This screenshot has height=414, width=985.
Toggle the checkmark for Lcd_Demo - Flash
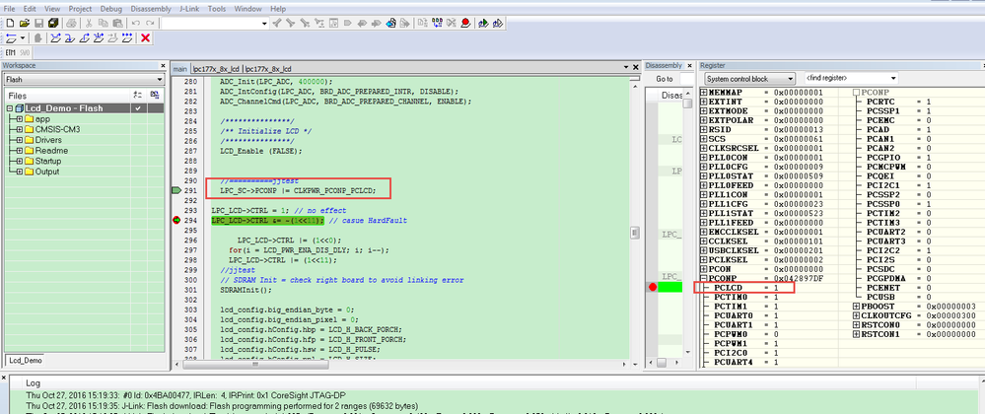[137, 108]
